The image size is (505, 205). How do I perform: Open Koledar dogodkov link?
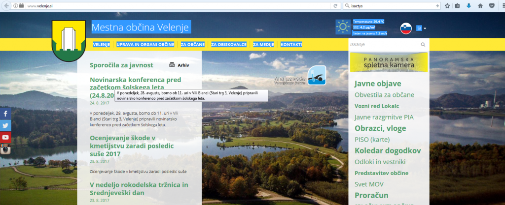point(388,150)
